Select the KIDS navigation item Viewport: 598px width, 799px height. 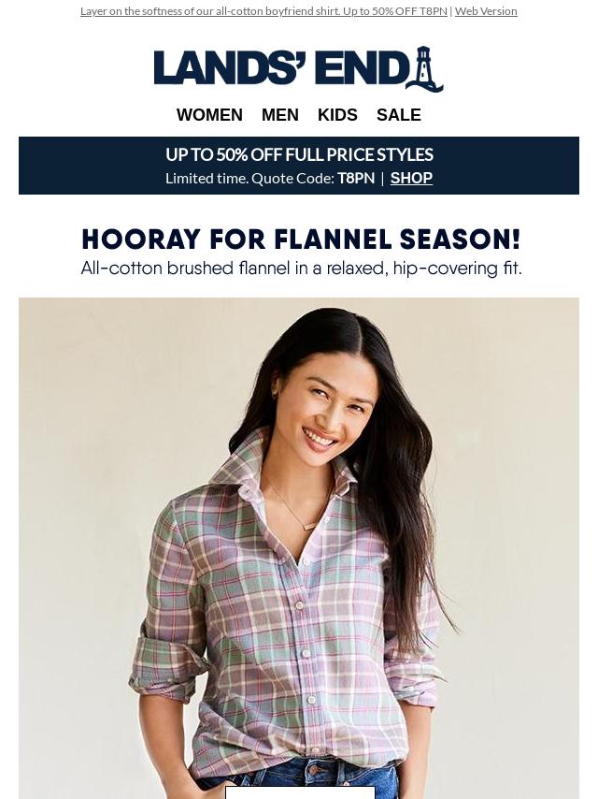tap(337, 115)
